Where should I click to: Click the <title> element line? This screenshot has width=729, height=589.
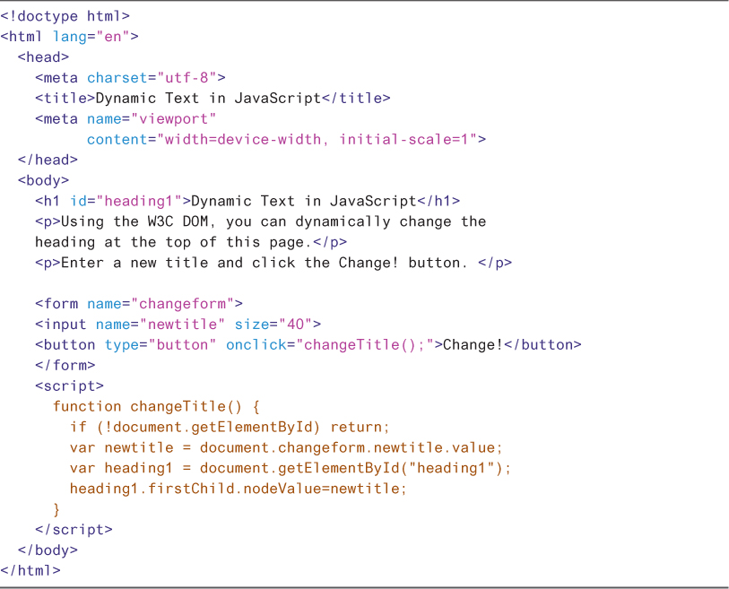[x=213, y=98]
